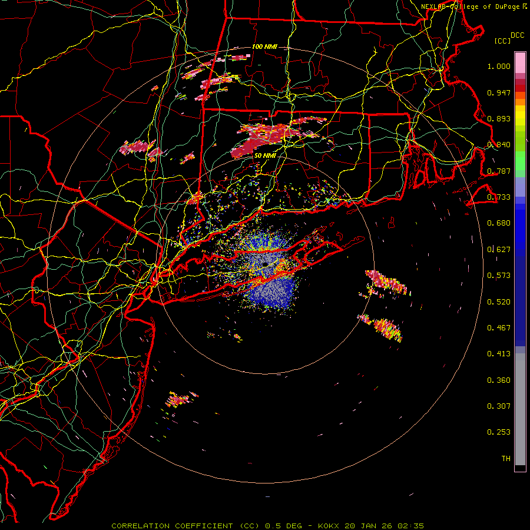This screenshot has width=530, height=530.
Task: Click the KOKX station identifier in the caption
Action: pyautogui.click(x=330, y=526)
